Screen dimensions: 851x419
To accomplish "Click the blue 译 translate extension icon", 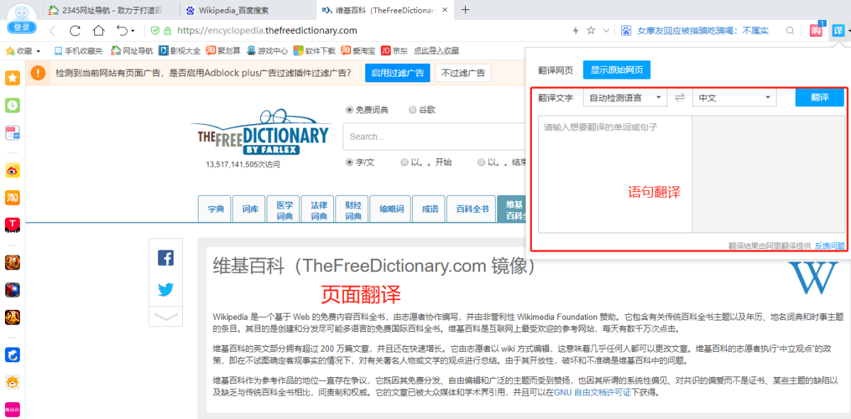I will (x=838, y=30).
